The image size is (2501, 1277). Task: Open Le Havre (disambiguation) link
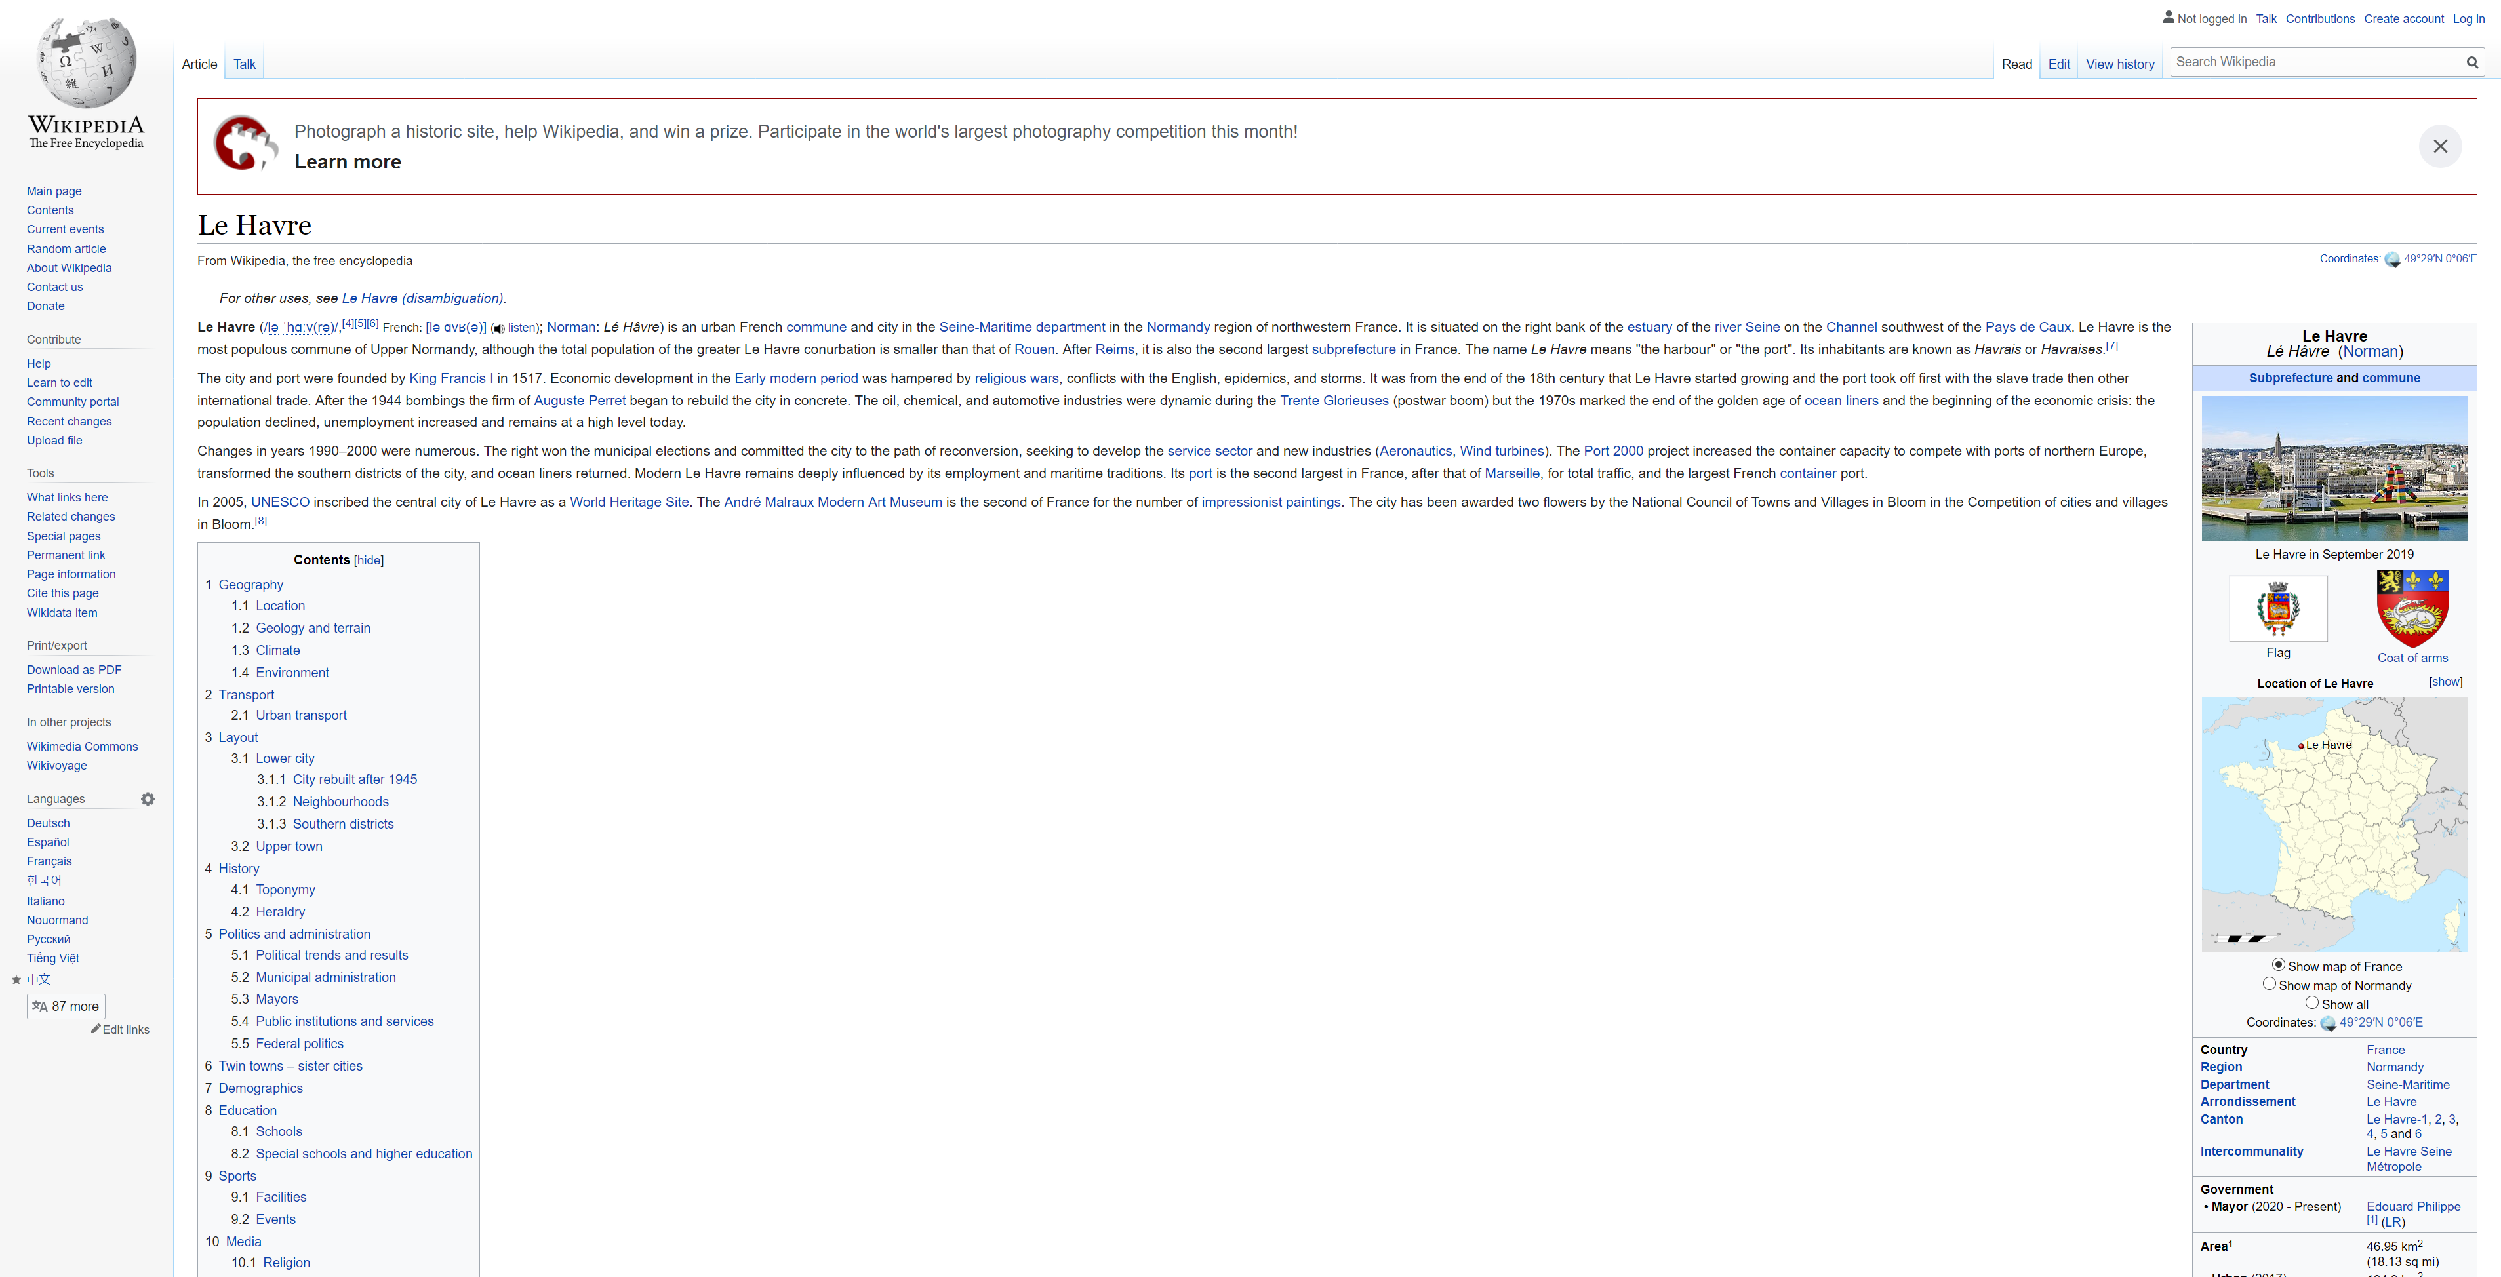click(x=422, y=299)
